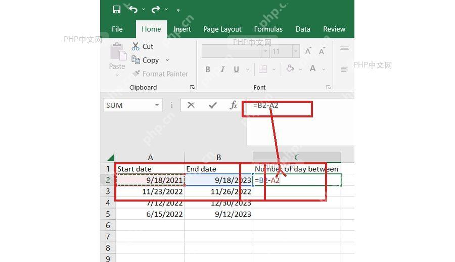Select the Format Painter button

click(x=160, y=74)
